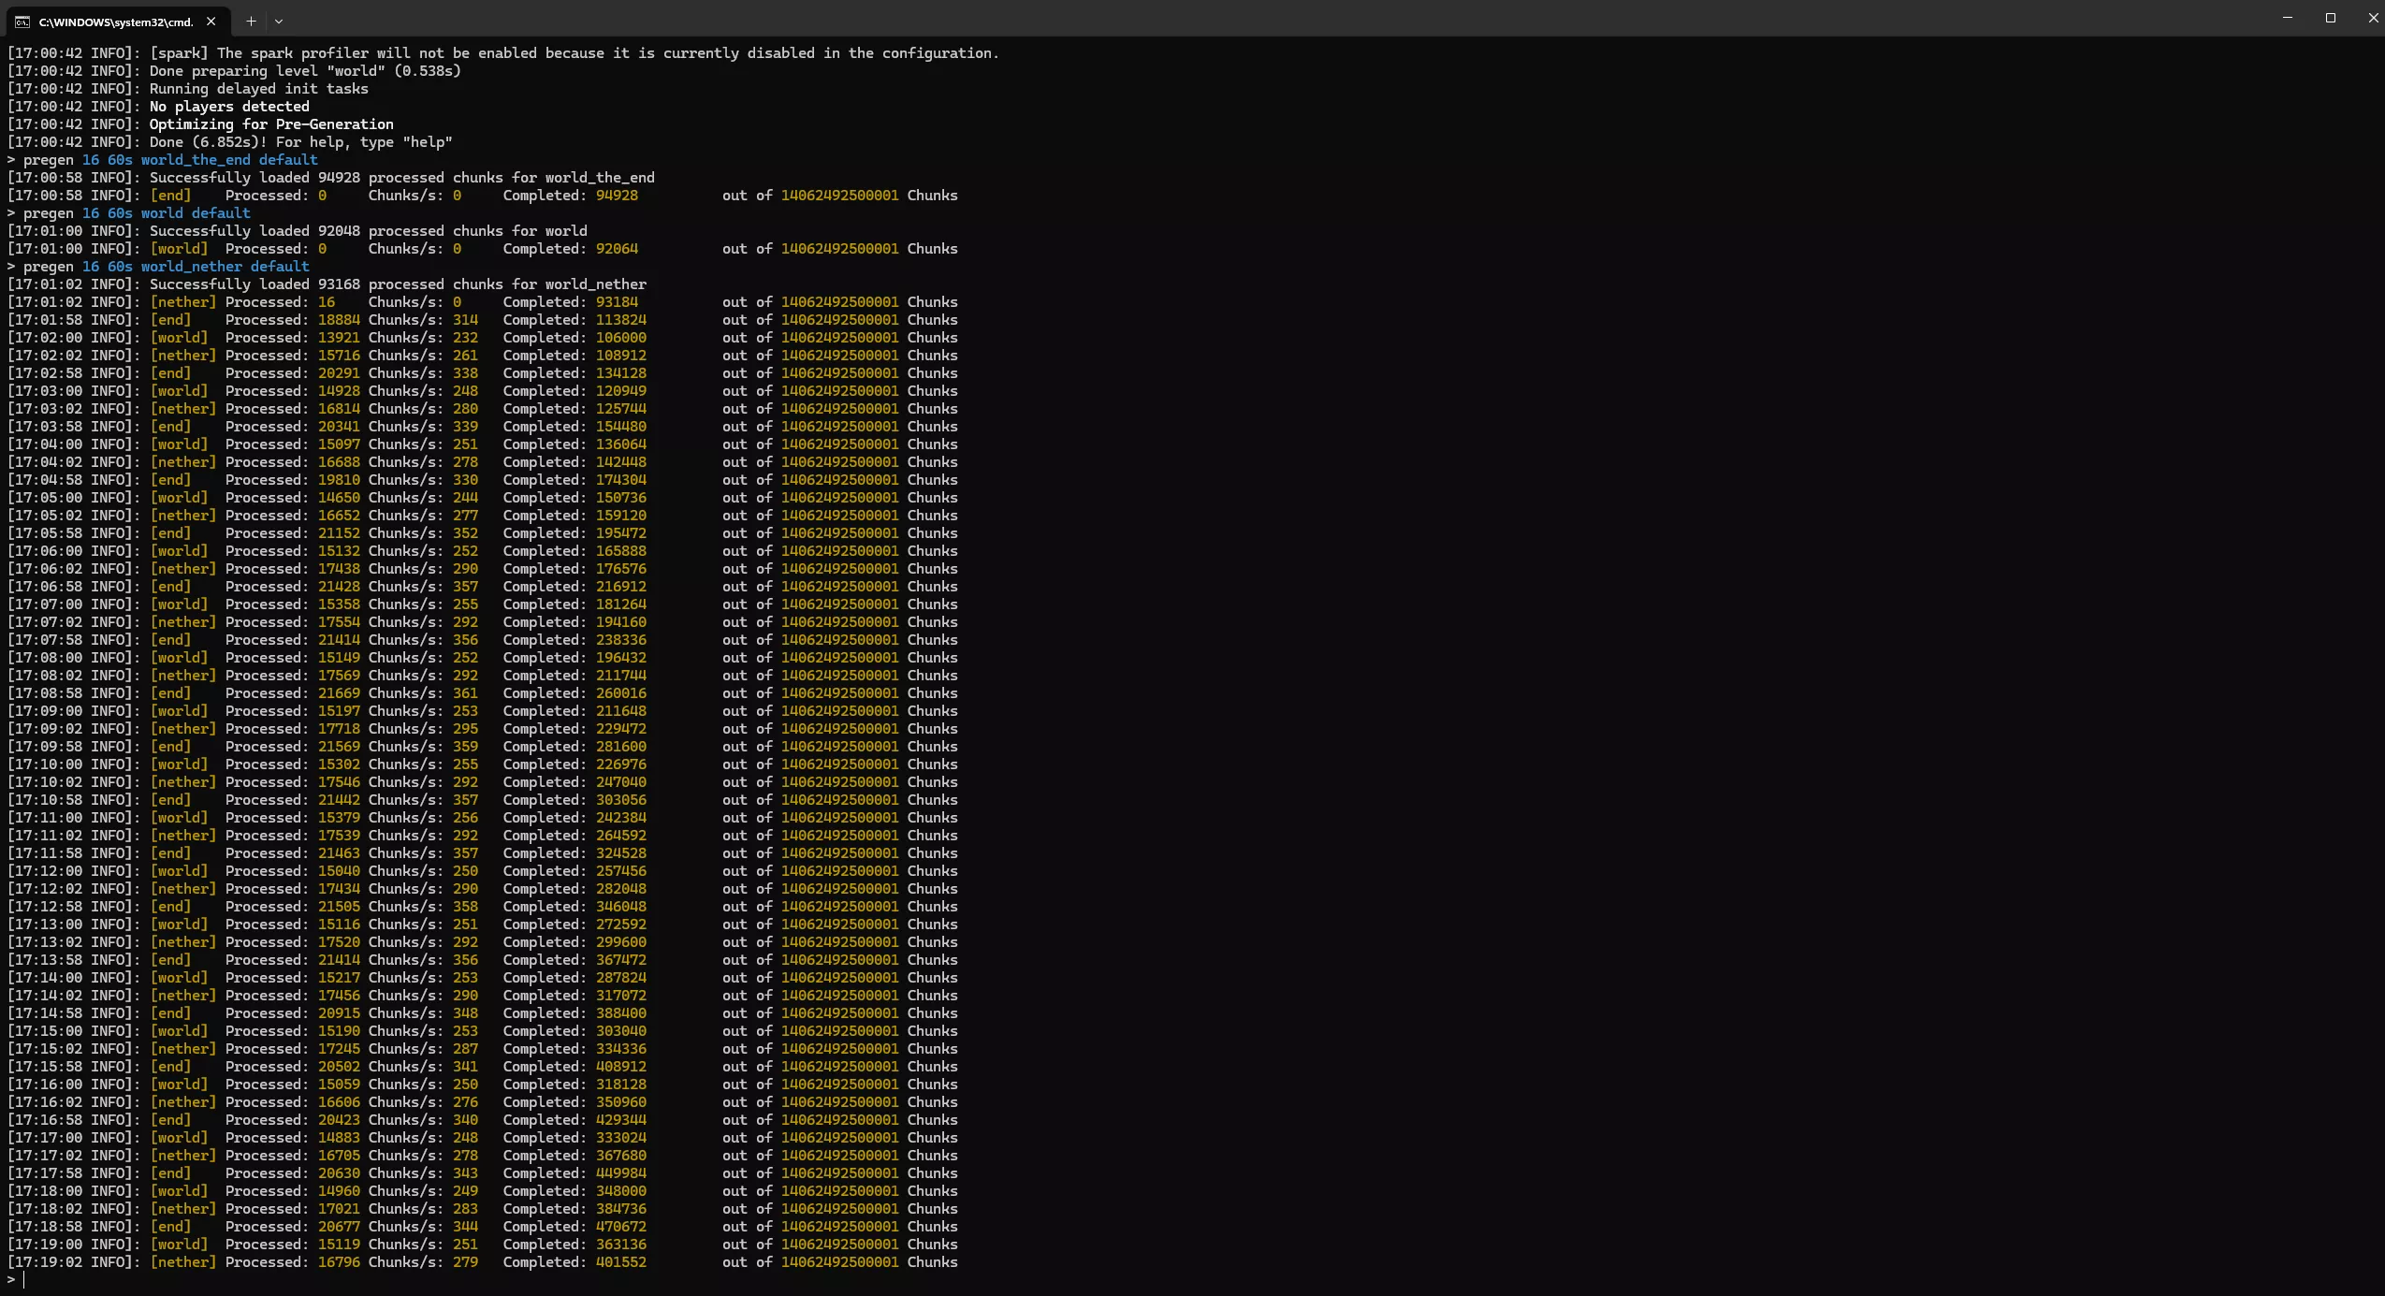Click Completed value 92064 in world row

pos(617,249)
